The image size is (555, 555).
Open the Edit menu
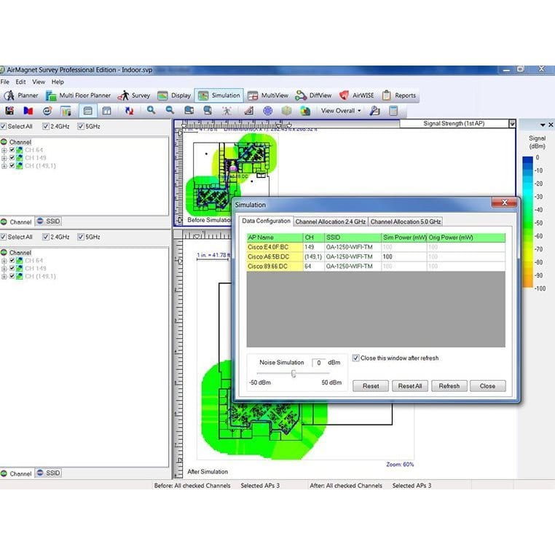click(20, 82)
